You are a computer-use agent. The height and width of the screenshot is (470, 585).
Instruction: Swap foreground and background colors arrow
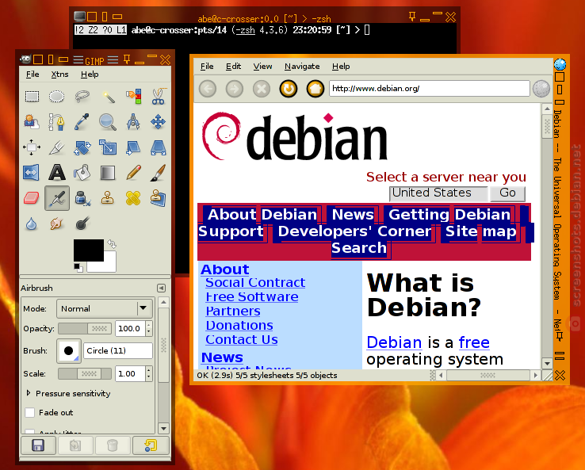coord(112,244)
